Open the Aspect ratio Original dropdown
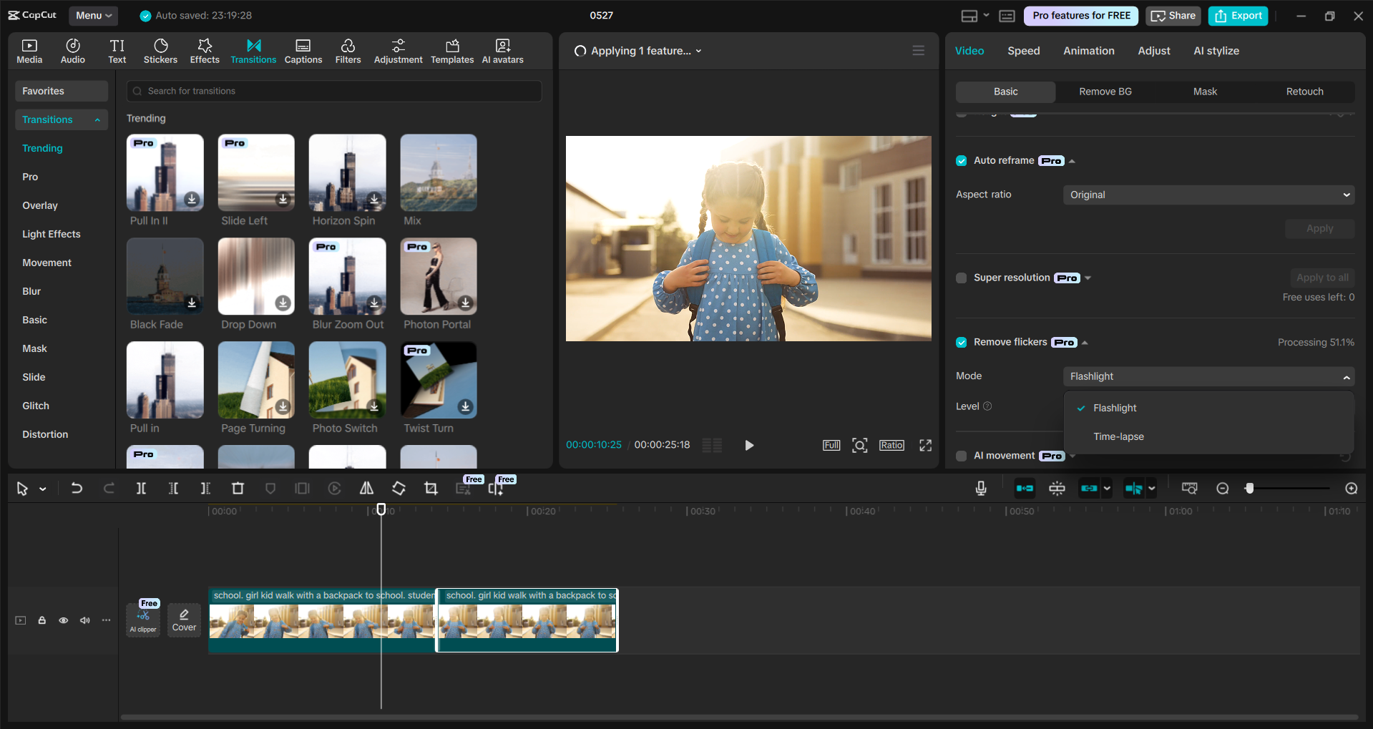The image size is (1373, 729). point(1207,194)
